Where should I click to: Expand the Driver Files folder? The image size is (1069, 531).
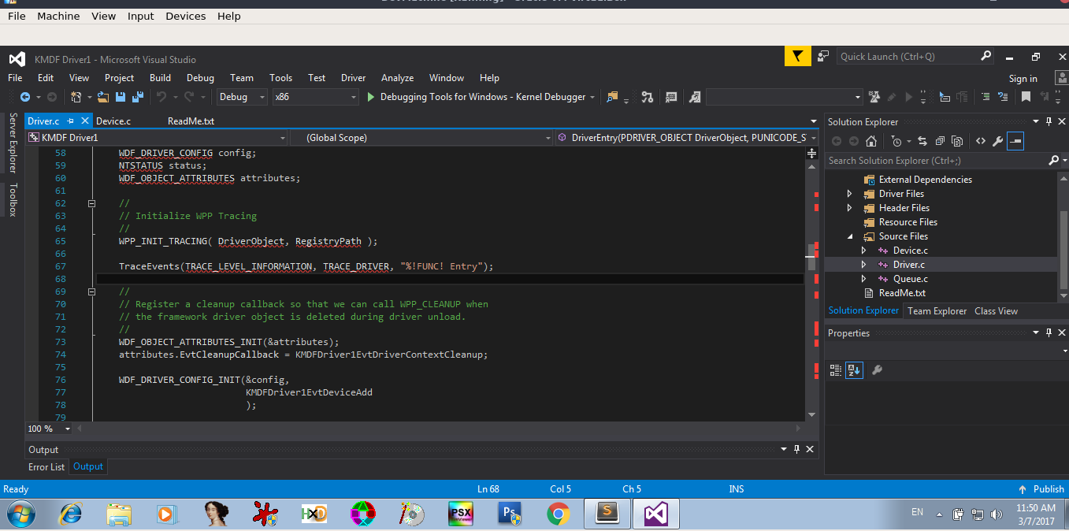point(849,194)
